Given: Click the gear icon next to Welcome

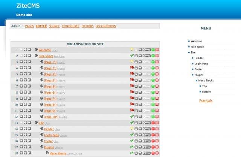Looking at the screenshot, I should click(x=36, y=49).
